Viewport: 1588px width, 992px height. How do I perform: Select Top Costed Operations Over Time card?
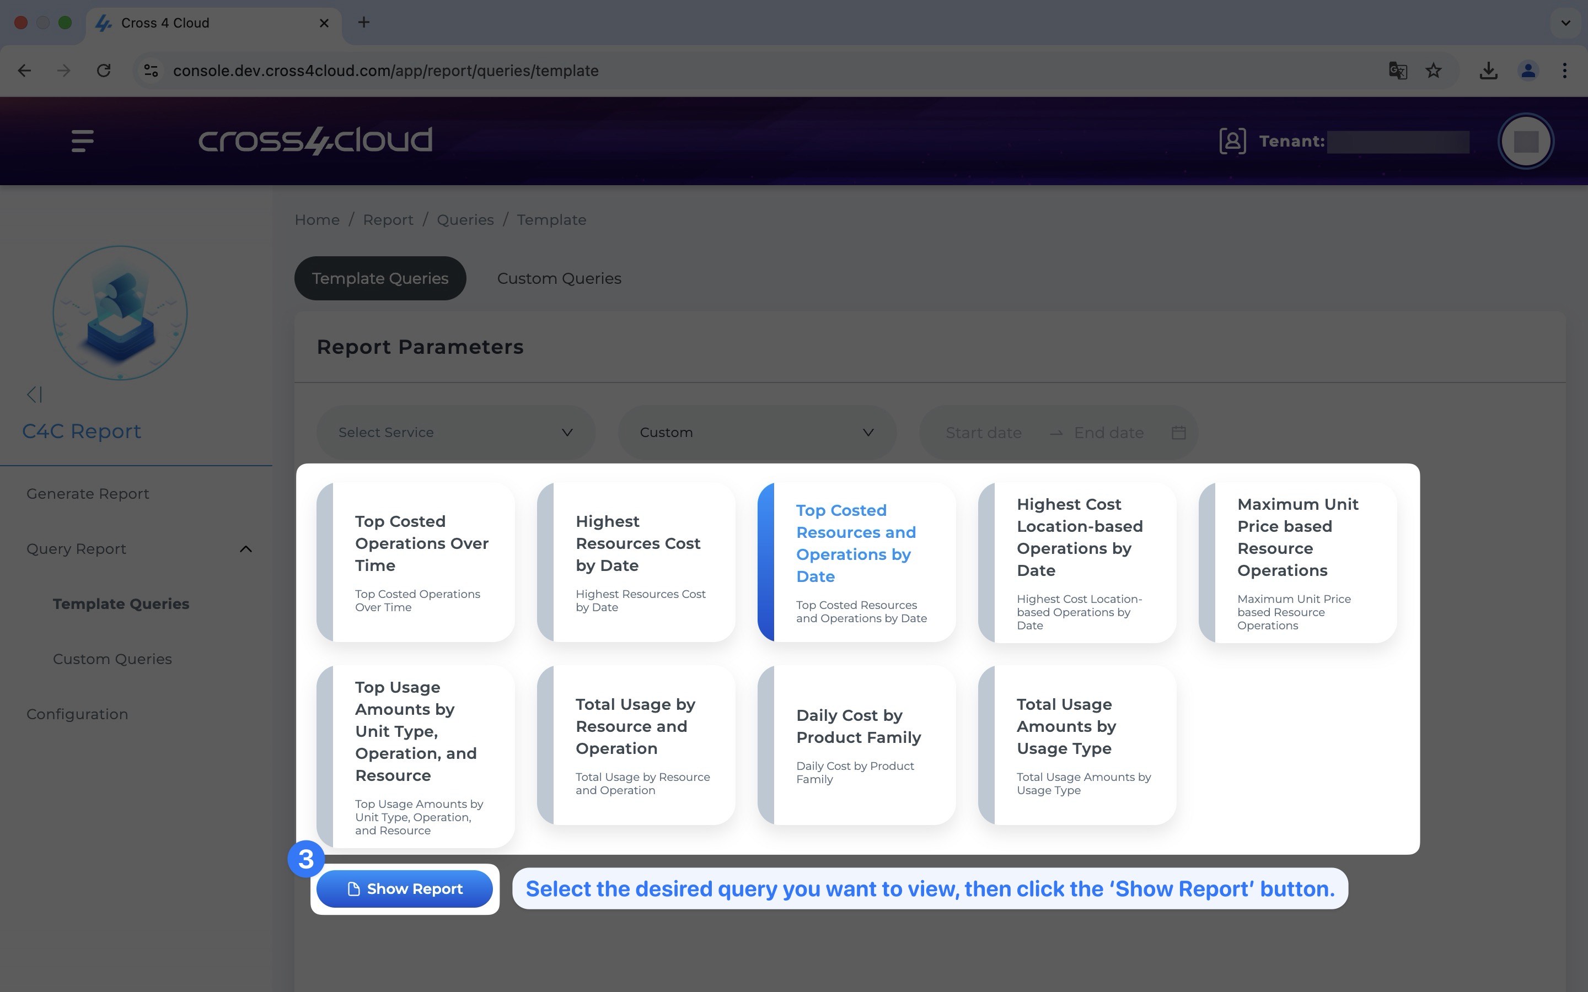[415, 561]
